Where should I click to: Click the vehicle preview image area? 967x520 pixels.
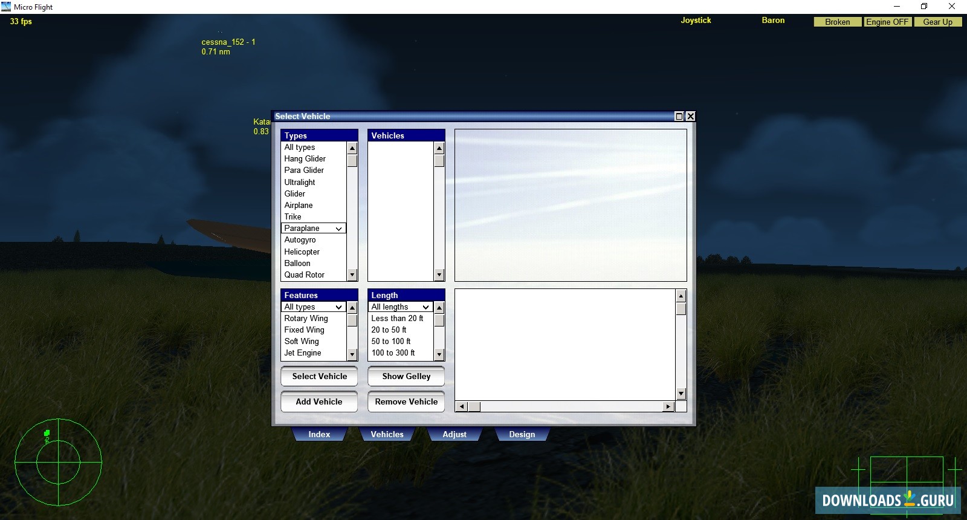571,205
